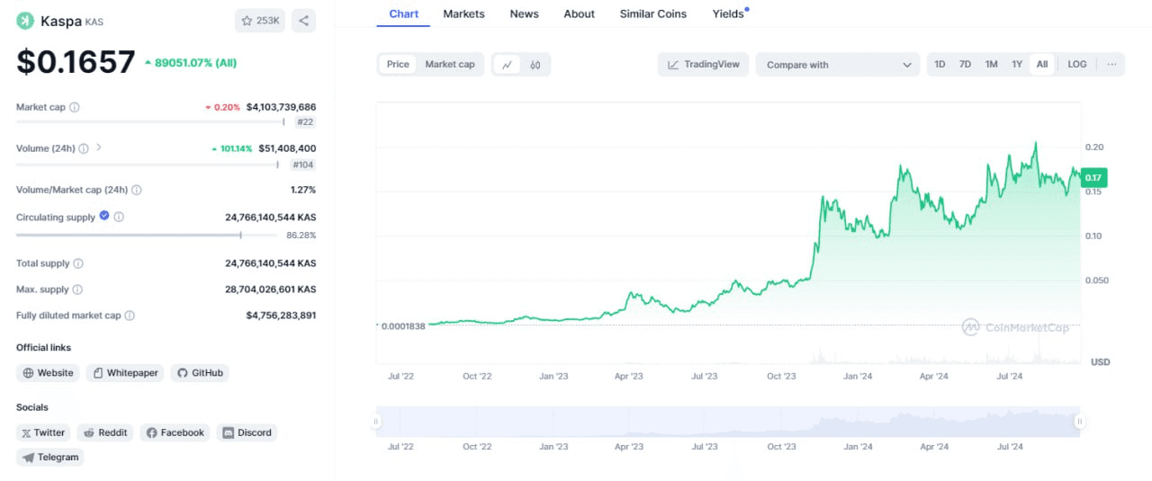The width and height of the screenshot is (1152, 481).
Task: Click the 0.0001838 starting price label
Action: pyautogui.click(x=403, y=325)
